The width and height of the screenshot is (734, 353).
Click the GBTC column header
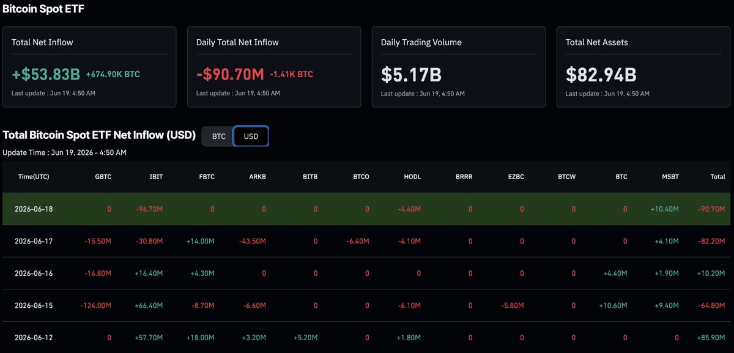coord(103,177)
